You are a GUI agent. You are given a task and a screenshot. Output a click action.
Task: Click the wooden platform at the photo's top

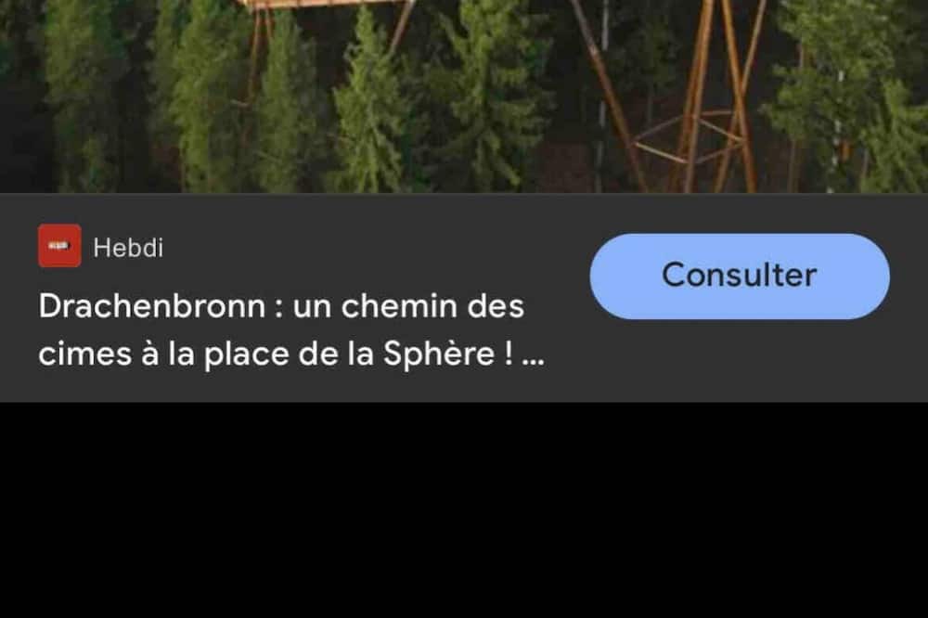(326, 5)
